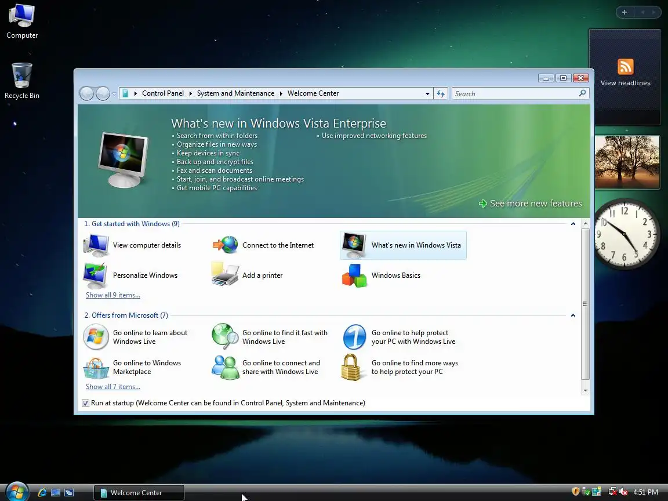Screen dimensions: 668x501
Task: Click Switch between windows icon
Action: tap(69, 492)
